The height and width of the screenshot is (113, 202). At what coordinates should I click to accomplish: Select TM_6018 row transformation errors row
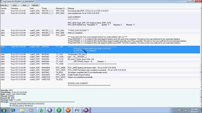coord(100,73)
